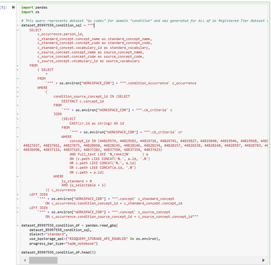Collapse fold arrow beside '( SELECT' subquery line
The width and height of the screenshot is (271, 265).
click(18, 70)
